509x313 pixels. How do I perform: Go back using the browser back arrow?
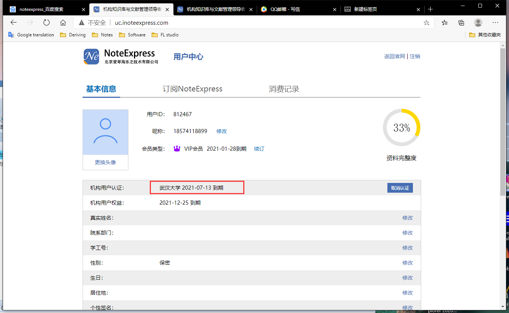point(14,22)
